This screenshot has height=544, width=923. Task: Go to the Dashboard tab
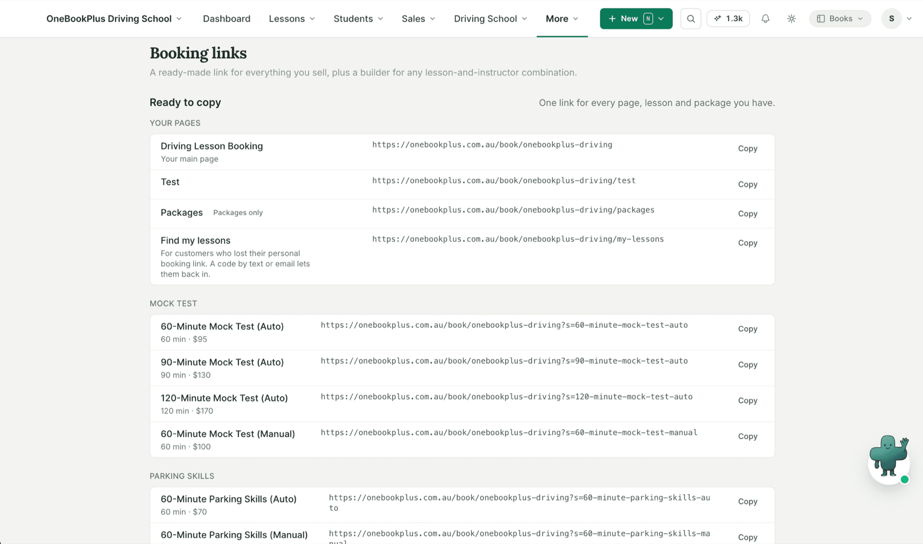pyautogui.click(x=226, y=19)
